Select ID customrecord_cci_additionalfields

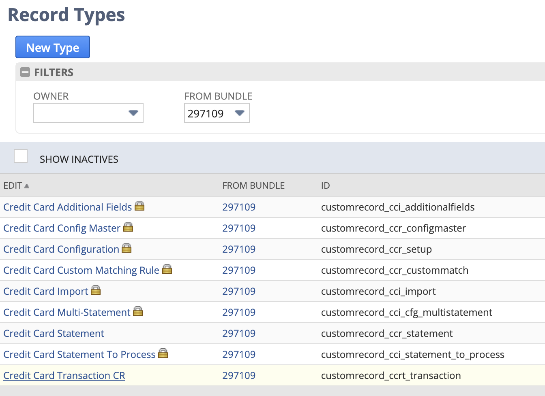tap(398, 207)
